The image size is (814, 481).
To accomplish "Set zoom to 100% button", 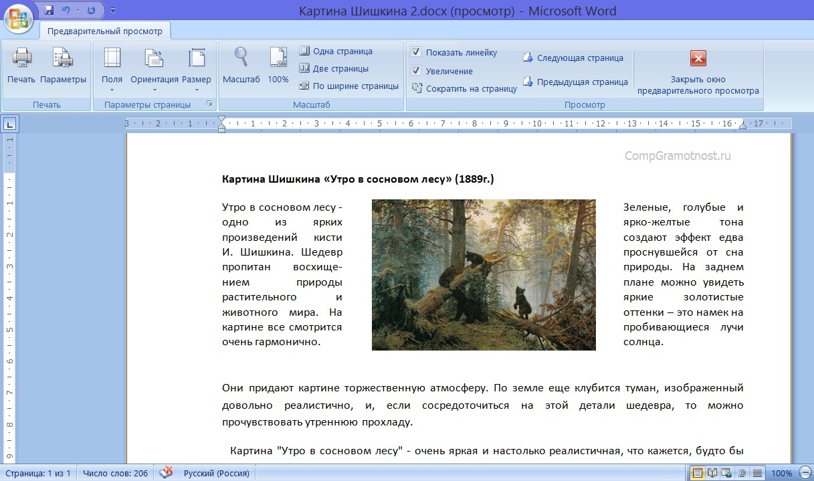I will point(278,66).
